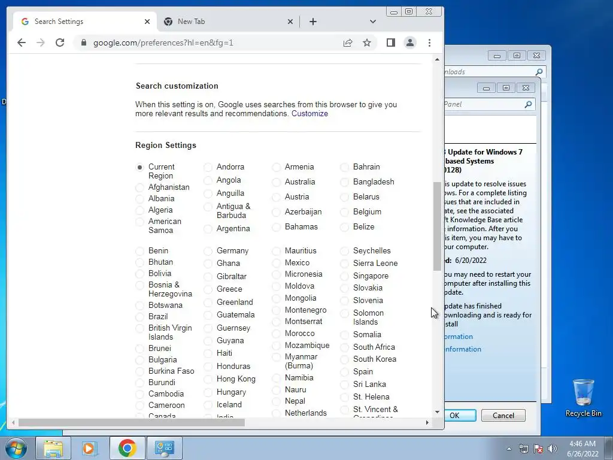
Task: Bookmark this page with the star icon
Action: point(367,43)
